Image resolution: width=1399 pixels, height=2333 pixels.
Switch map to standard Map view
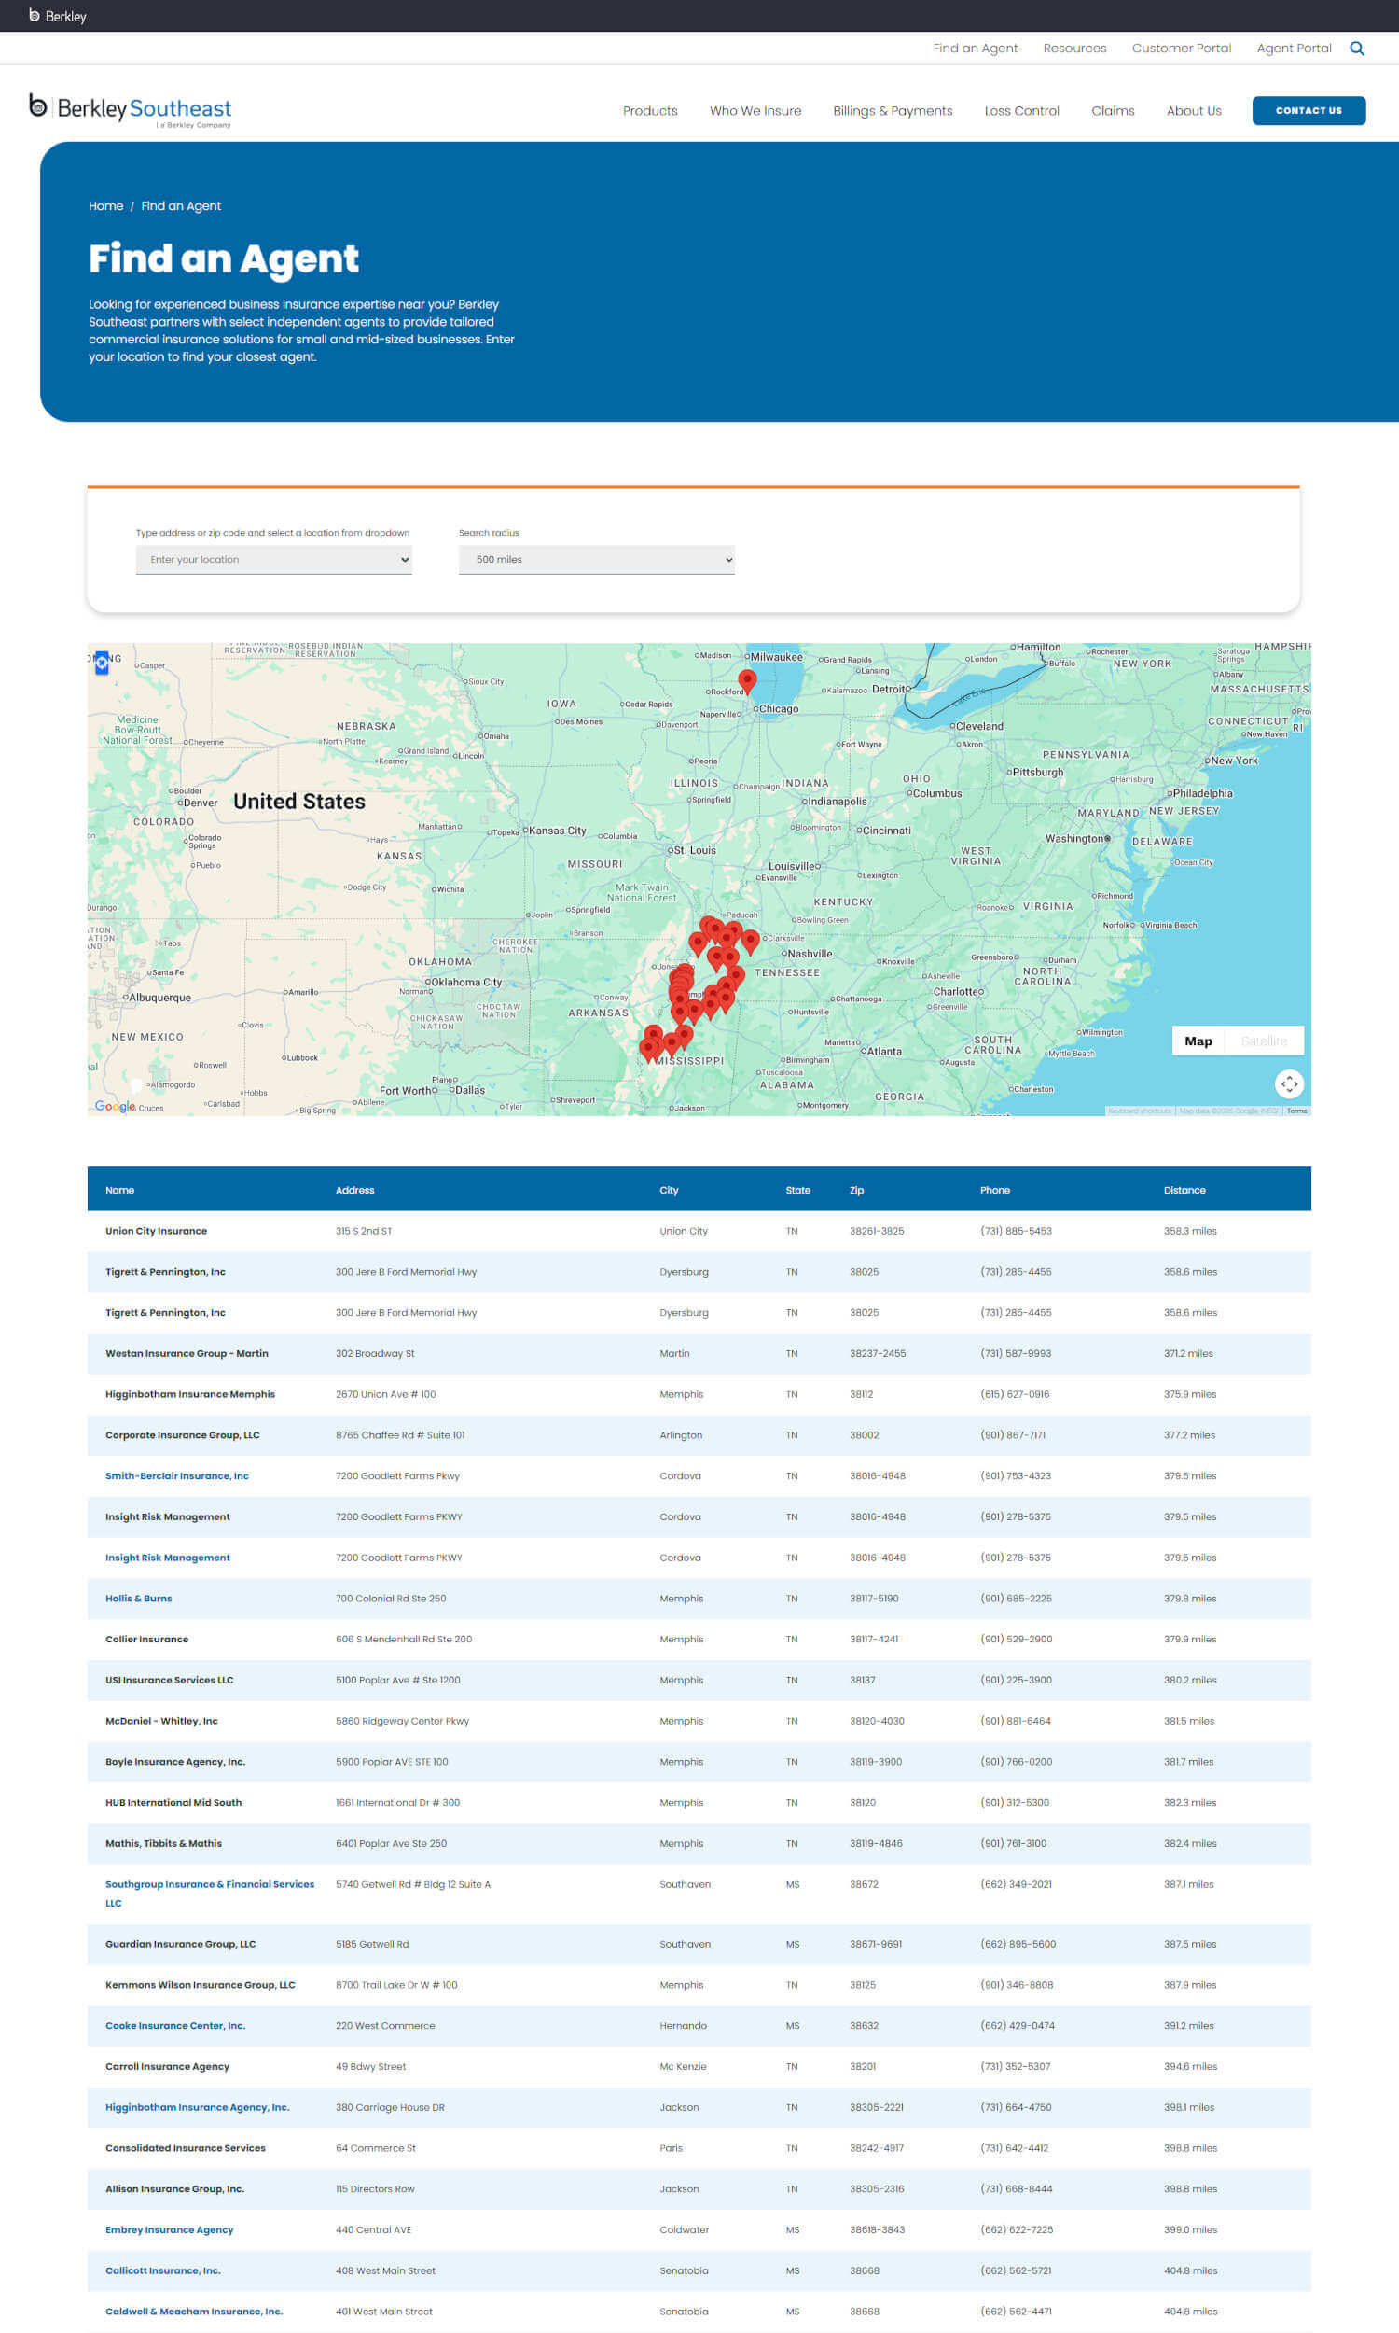1198,1041
